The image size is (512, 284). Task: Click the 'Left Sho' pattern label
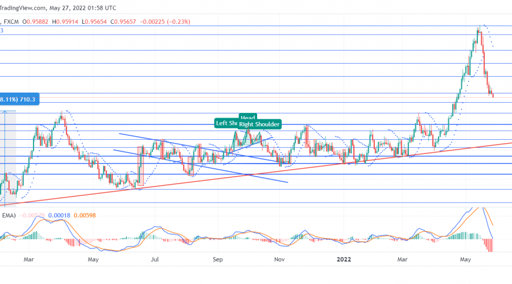[226, 123]
